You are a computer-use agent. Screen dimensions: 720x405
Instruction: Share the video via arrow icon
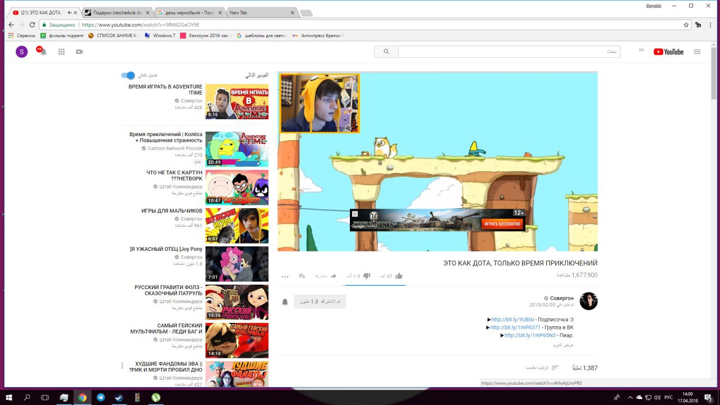click(333, 276)
